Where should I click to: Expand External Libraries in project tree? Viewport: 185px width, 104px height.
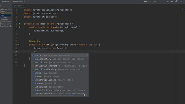6,24
